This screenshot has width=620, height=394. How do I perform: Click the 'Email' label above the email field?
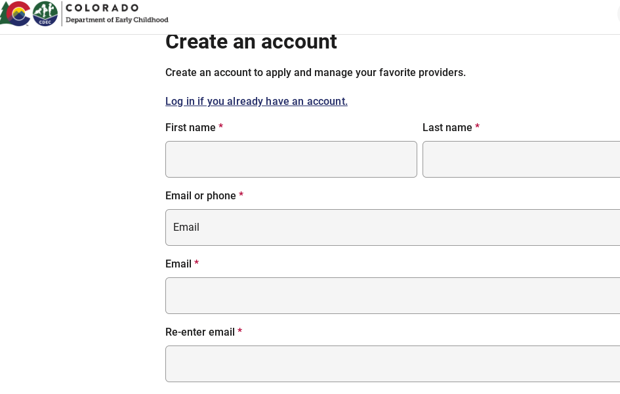(x=178, y=264)
